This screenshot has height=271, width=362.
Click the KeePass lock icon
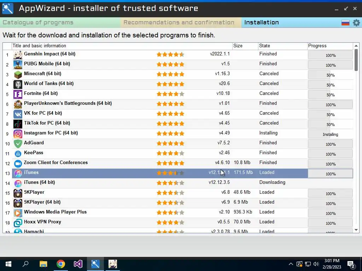18,154
